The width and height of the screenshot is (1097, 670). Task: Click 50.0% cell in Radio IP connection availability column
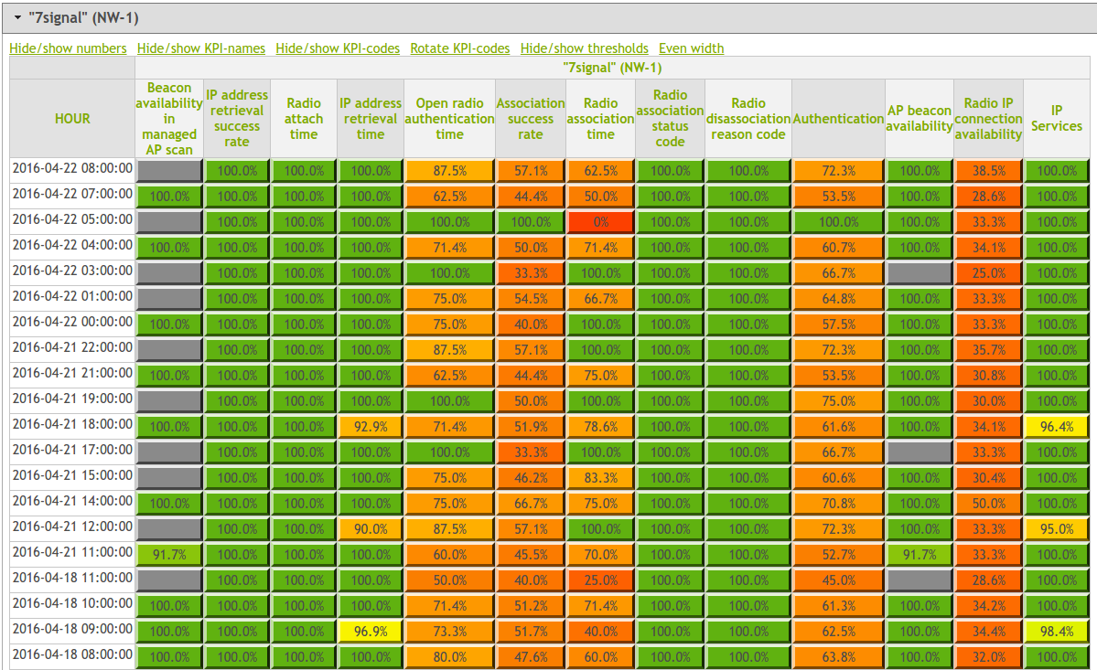(x=988, y=504)
